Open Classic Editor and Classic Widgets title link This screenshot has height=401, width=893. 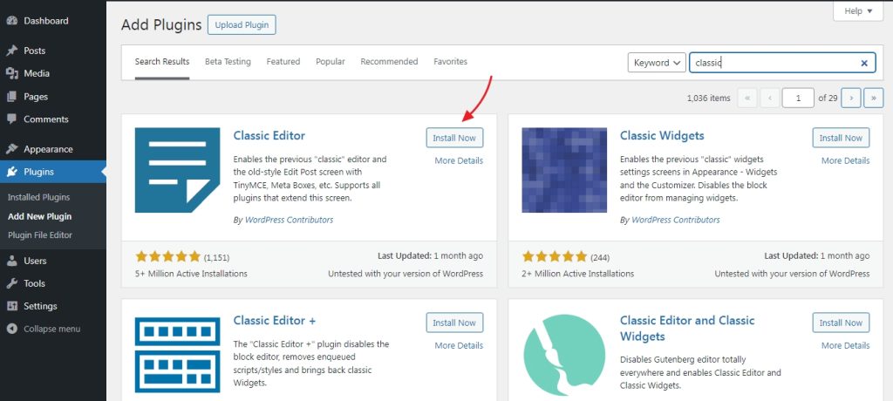(x=687, y=328)
